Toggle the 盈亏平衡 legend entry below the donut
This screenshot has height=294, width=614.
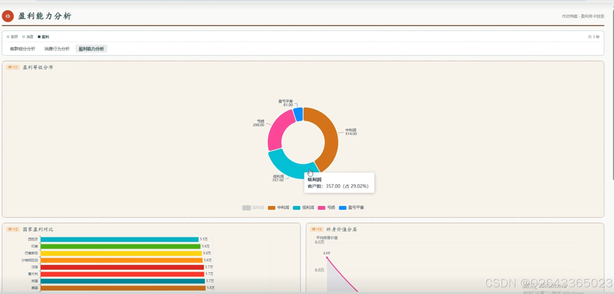351,208
